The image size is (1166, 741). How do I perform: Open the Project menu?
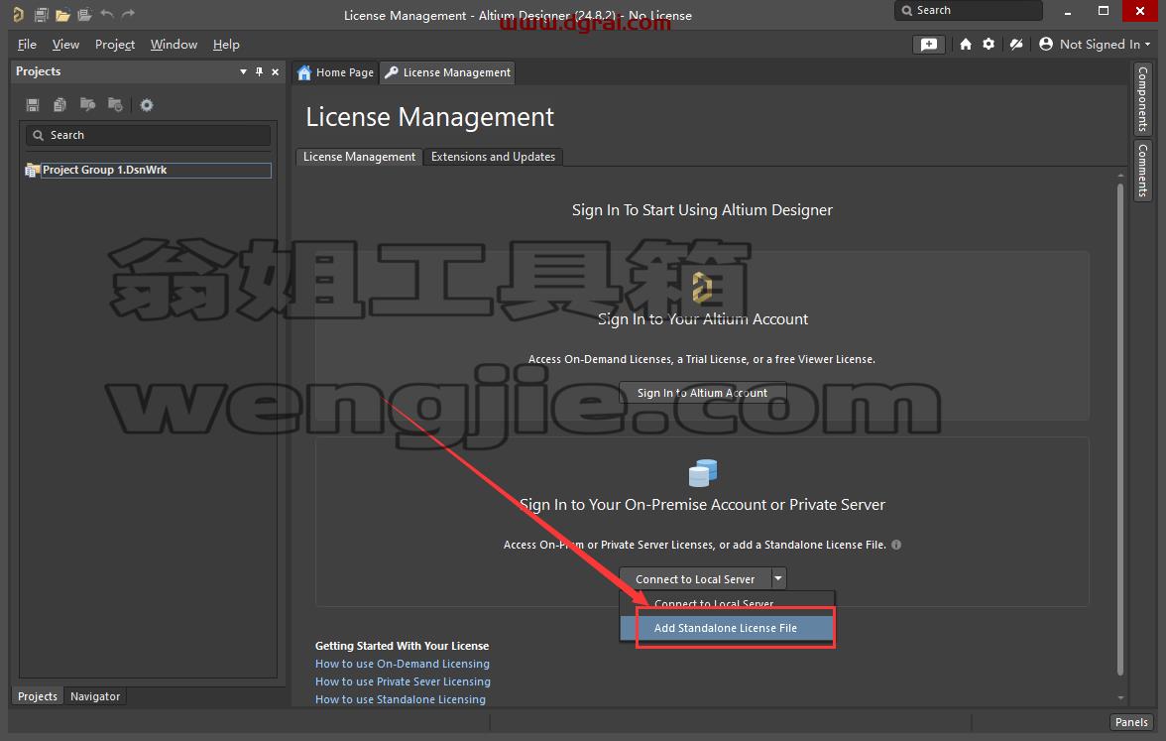point(115,45)
